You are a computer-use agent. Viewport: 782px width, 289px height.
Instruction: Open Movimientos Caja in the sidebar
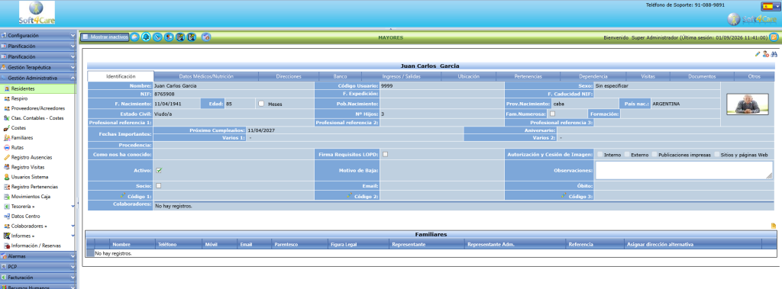(31, 196)
